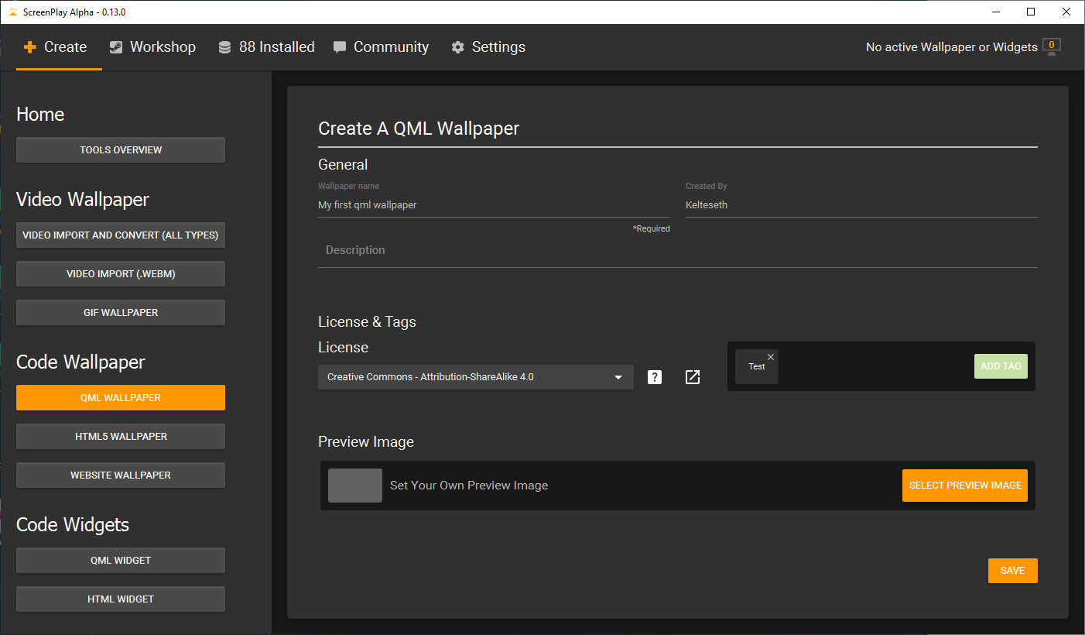1085x635 pixels.
Task: Click the Created By input field
Action: pyautogui.click(x=861, y=205)
